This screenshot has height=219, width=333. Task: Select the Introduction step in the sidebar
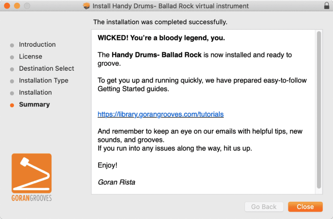[37, 44]
